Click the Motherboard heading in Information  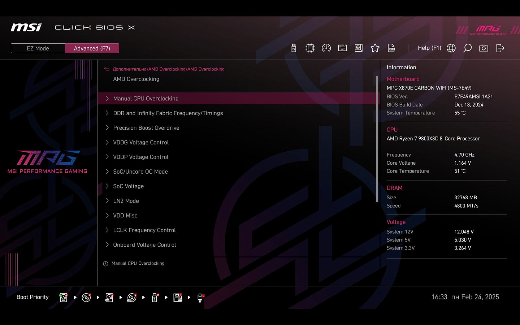[403, 79]
